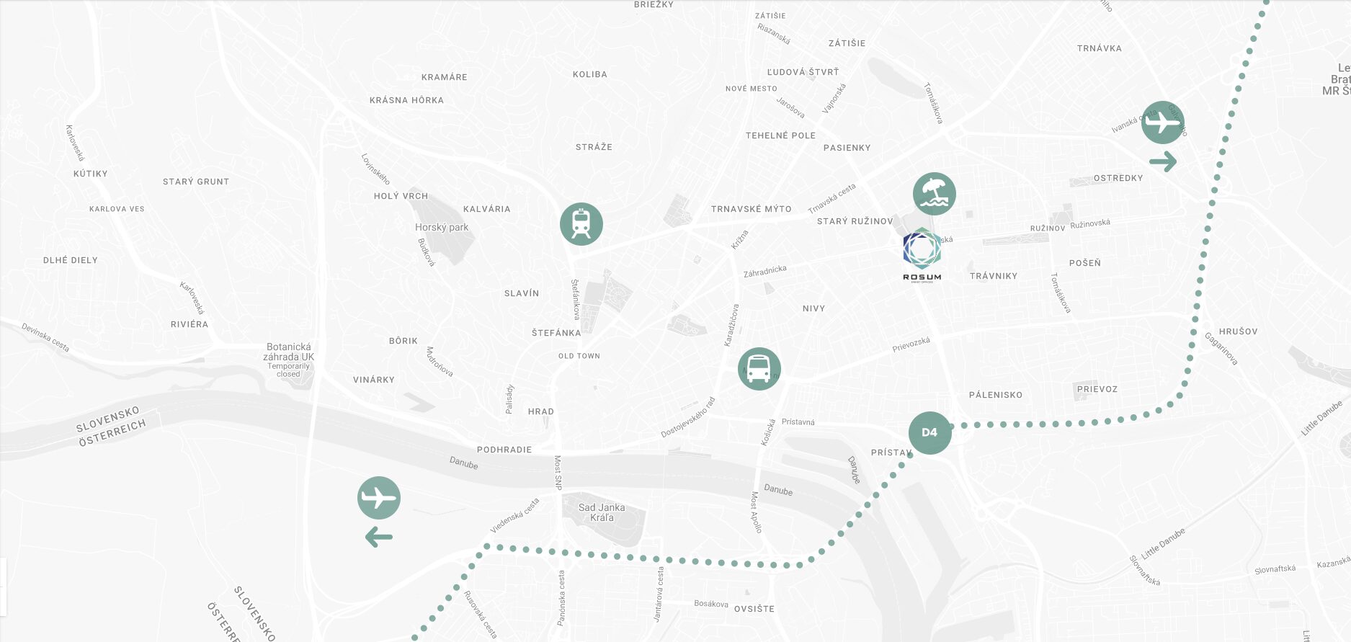Click the NIVY district label
Image resolution: width=1351 pixels, height=642 pixels.
click(x=814, y=308)
